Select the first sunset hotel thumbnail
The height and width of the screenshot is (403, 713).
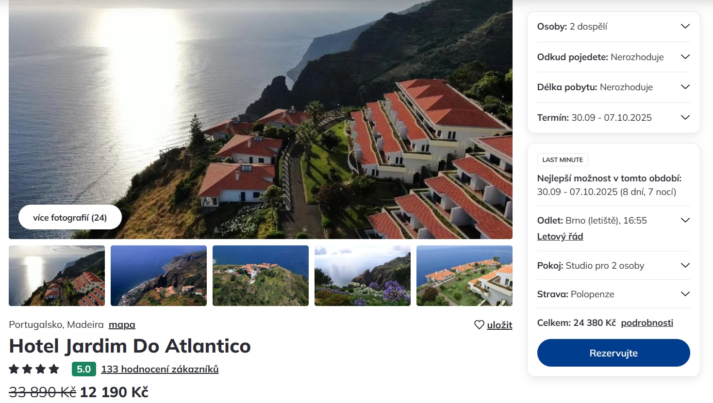(x=57, y=275)
